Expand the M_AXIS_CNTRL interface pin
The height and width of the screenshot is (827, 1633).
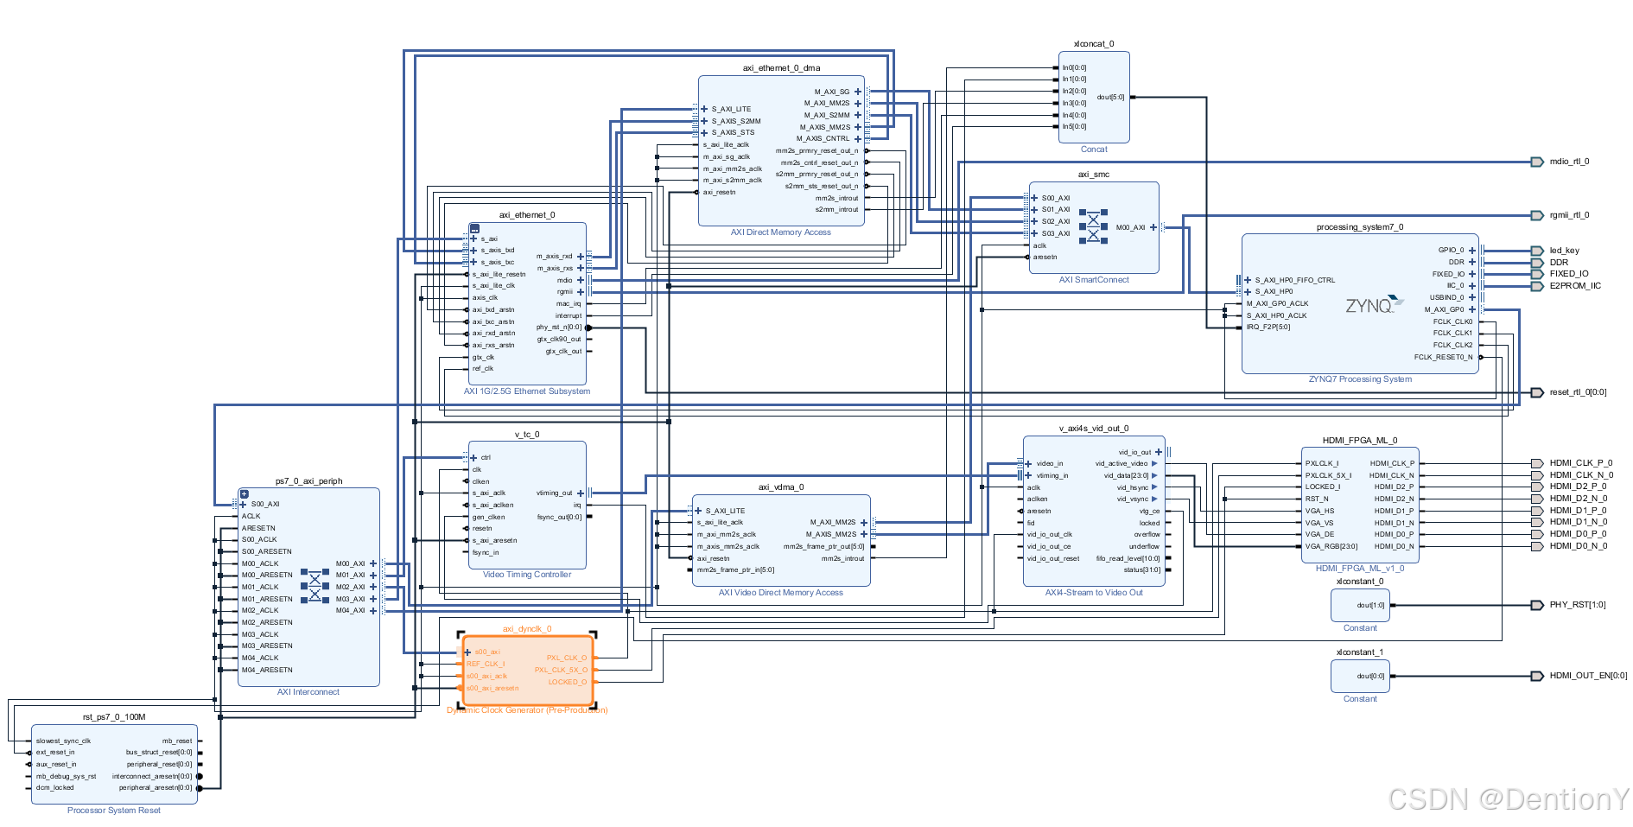click(x=858, y=138)
